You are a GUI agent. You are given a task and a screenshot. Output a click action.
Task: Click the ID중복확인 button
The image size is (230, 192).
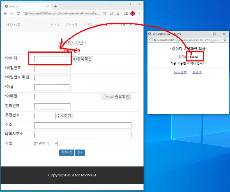[83, 59]
